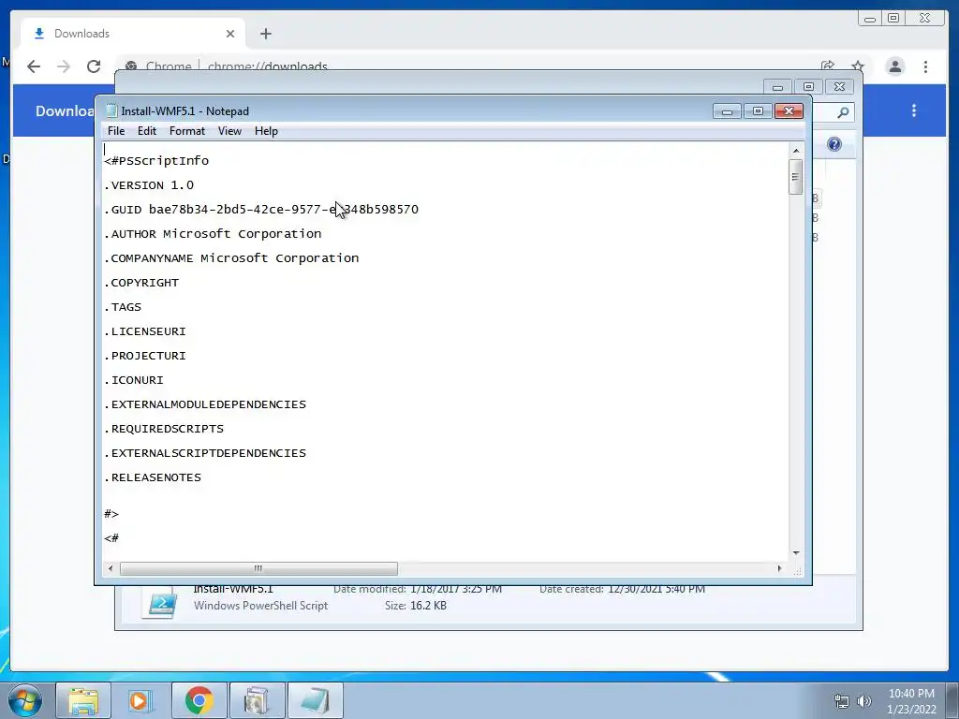Click the ".COPYRIGHT" line
The height and width of the screenshot is (719, 959).
141,283
